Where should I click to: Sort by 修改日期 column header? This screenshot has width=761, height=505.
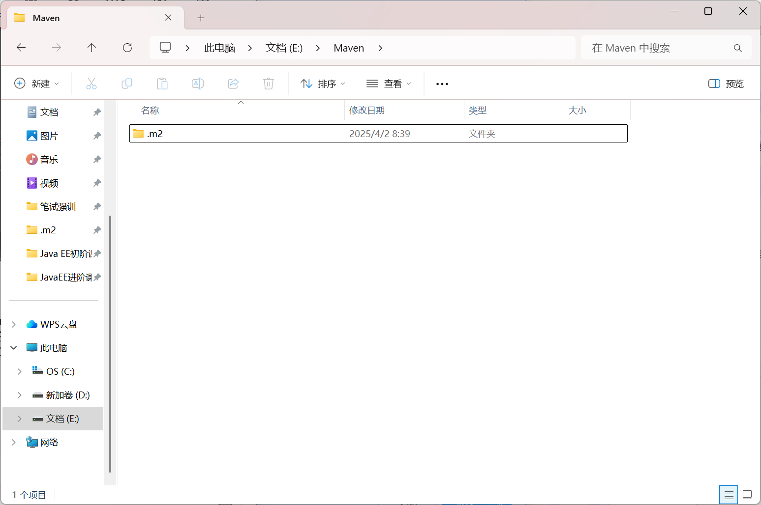[x=404, y=111]
